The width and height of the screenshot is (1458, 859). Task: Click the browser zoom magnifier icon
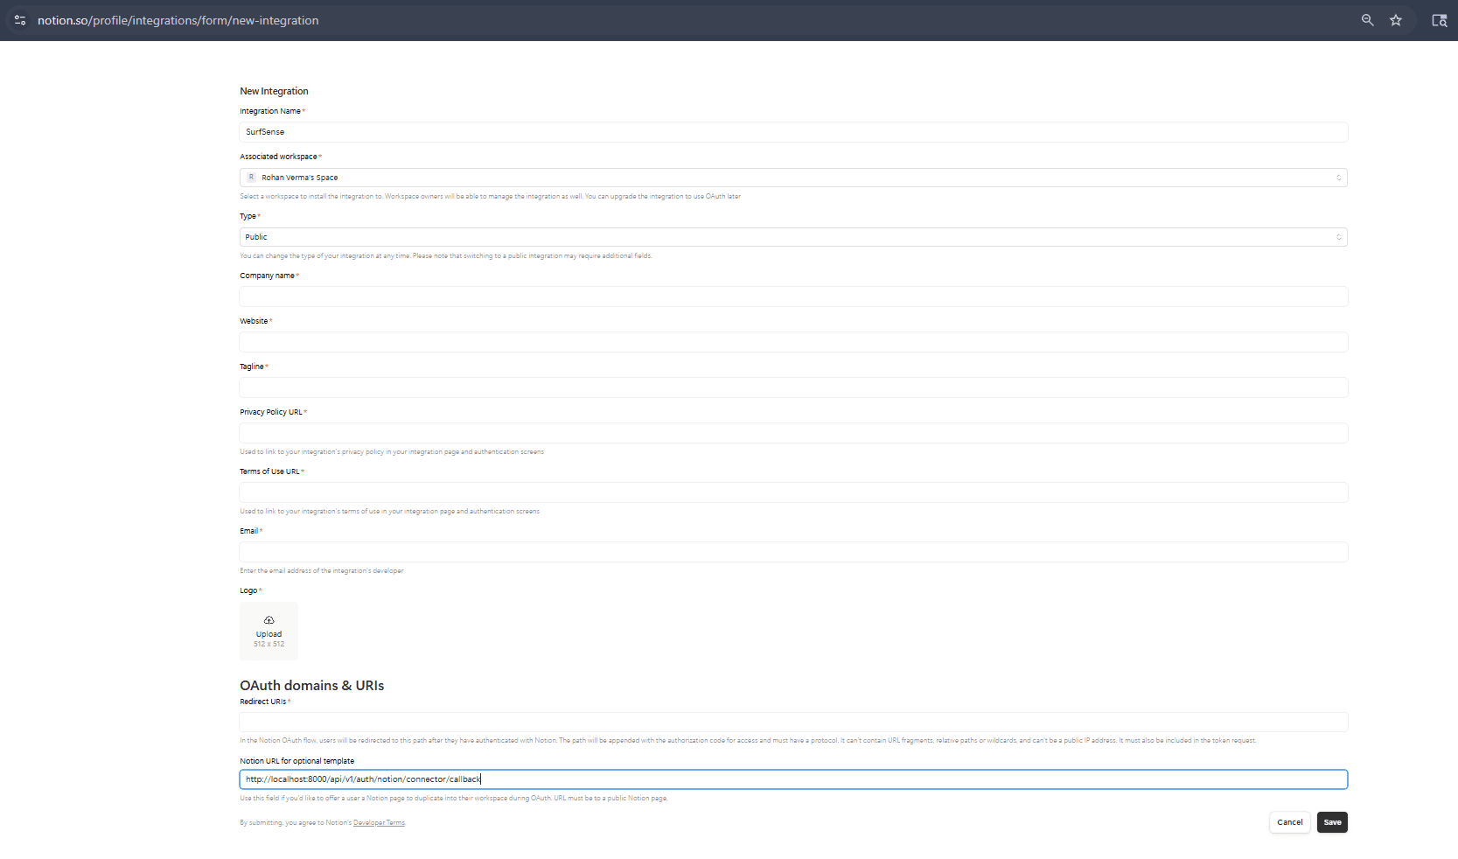pos(1367,19)
